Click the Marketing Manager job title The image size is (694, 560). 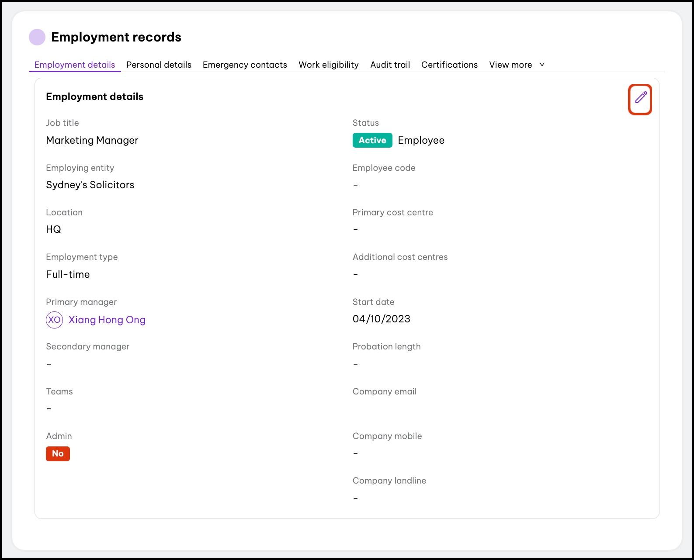[92, 140]
